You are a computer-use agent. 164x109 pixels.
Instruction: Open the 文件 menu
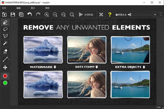4,8
